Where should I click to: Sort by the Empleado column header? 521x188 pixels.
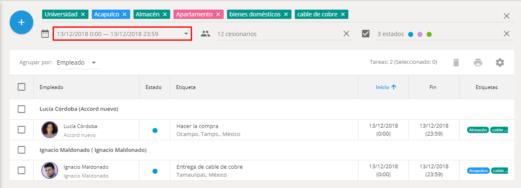point(51,87)
